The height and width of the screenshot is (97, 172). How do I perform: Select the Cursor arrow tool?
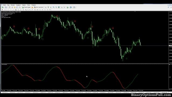[x=2, y=10]
